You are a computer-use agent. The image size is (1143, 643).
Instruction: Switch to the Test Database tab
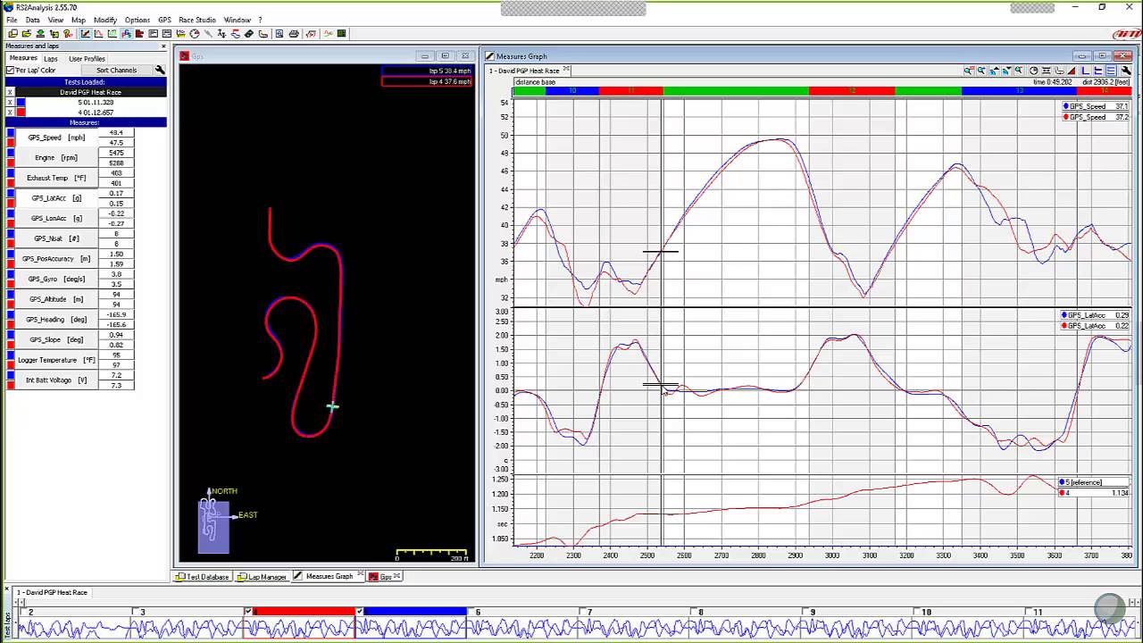pyautogui.click(x=202, y=576)
